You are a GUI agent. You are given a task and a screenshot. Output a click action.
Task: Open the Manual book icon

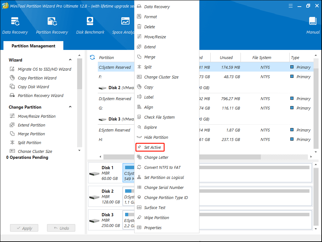click(313, 21)
